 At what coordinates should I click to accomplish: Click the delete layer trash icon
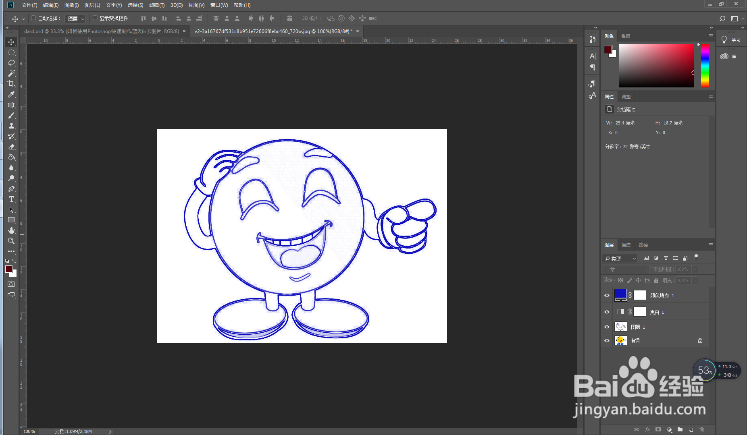701,430
